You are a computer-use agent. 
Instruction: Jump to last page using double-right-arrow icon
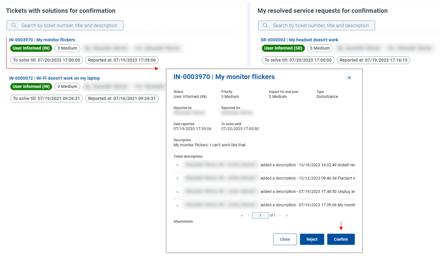point(286,215)
